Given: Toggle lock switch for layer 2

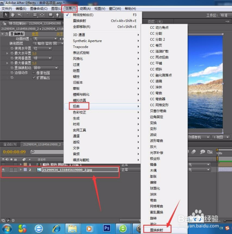Looking at the screenshot, I should (15, 170).
